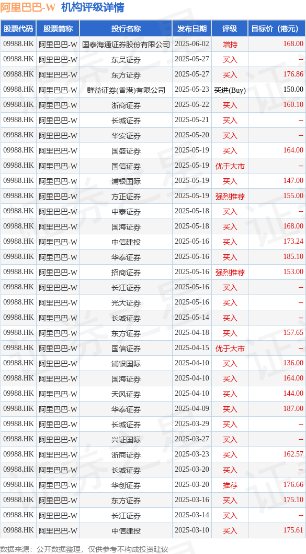306x554 pixels.
Task: Click the 优于大市 rating dated 2025-05-19
Action: [x=230, y=166]
